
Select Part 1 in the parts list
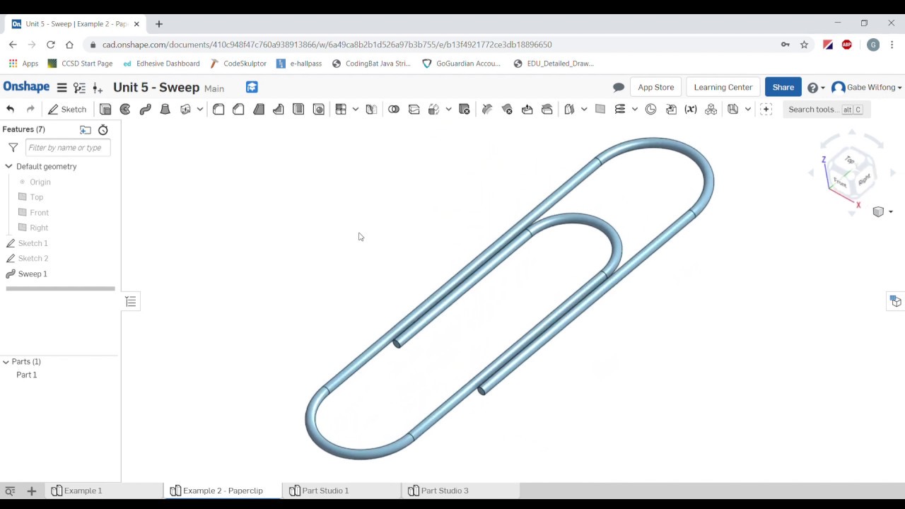27,375
